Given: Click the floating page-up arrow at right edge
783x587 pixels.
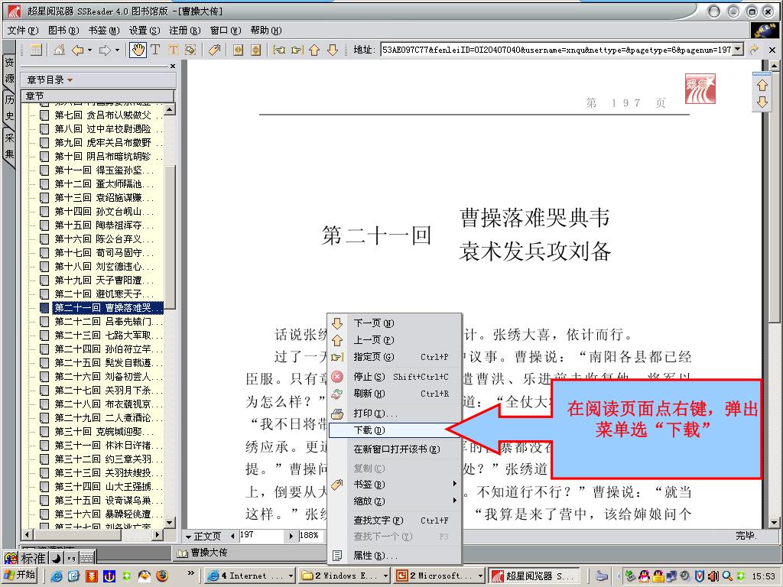Looking at the screenshot, I should (x=762, y=86).
